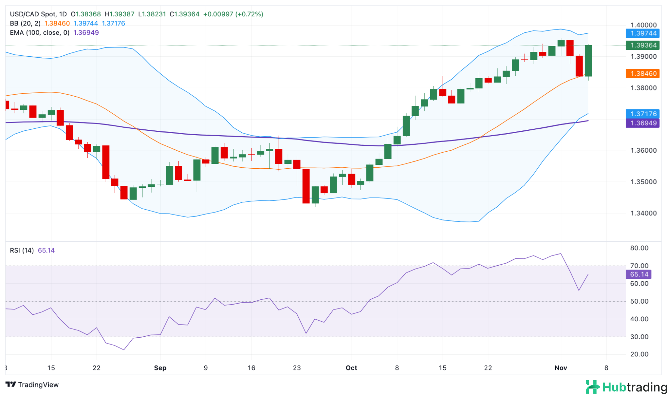This screenshot has width=667, height=394.
Task: Click the orange 1.38460 basis price tag
Action: point(643,73)
